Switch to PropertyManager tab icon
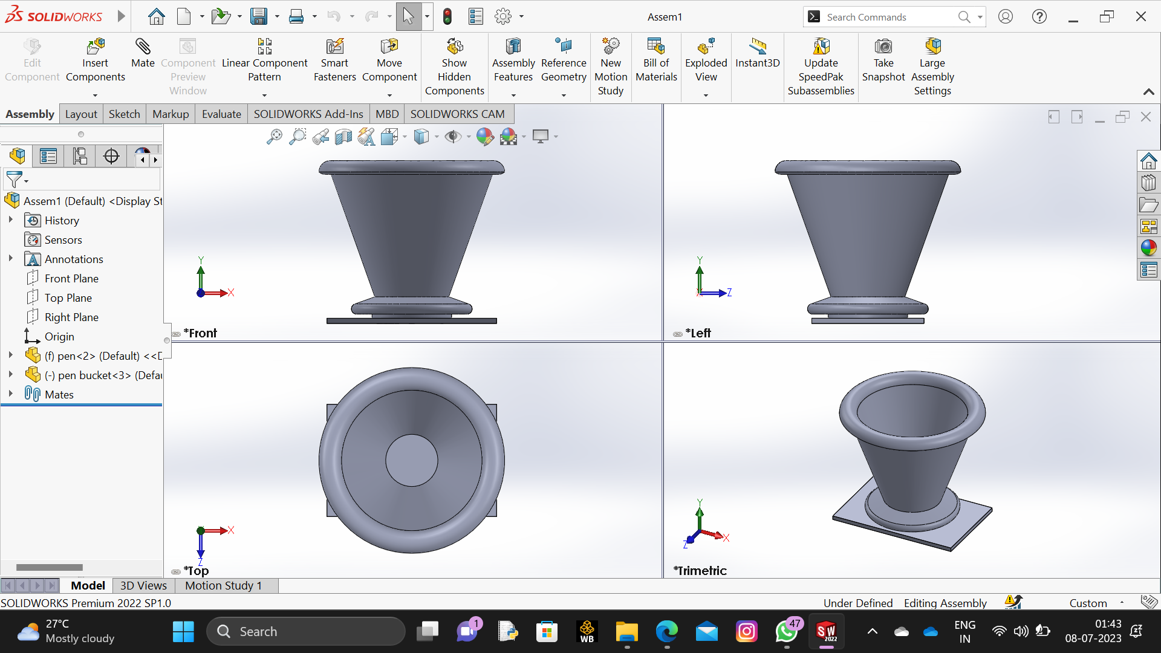 click(48, 157)
